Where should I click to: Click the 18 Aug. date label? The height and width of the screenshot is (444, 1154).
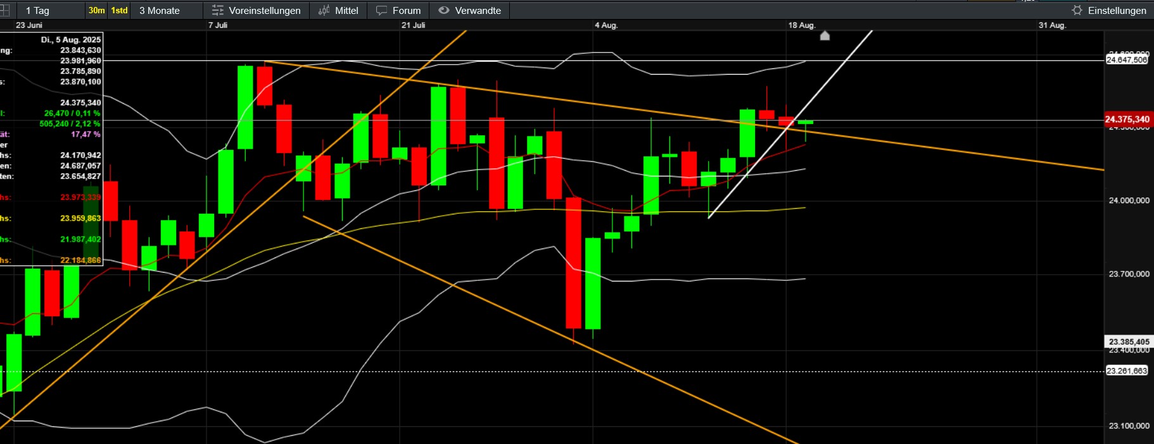click(802, 25)
